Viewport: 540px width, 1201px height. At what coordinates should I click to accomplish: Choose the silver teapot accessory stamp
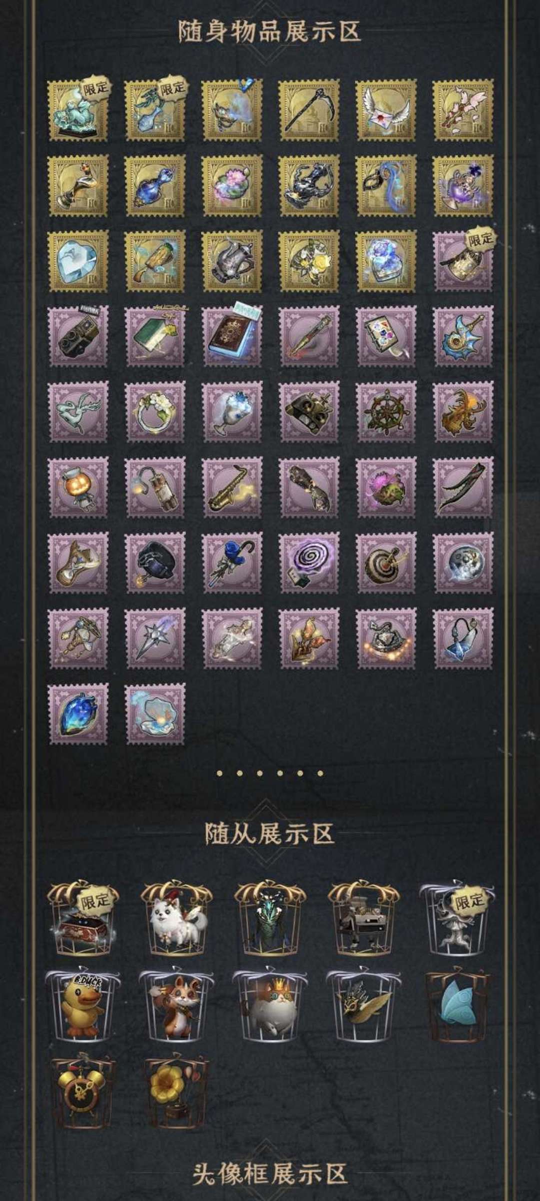click(x=232, y=261)
